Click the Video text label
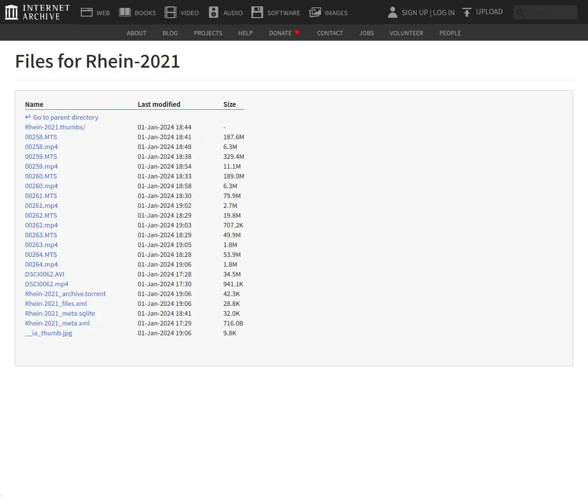Image resolution: width=588 pixels, height=500 pixels. point(189,13)
